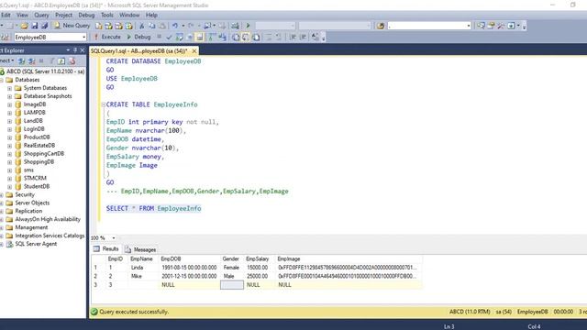Click the Undo arrow icon

click(x=175, y=26)
